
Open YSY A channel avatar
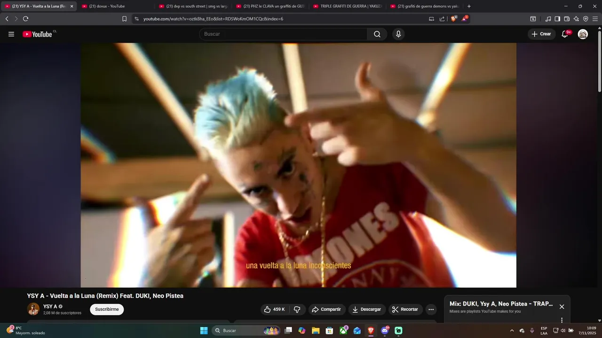pos(33,309)
